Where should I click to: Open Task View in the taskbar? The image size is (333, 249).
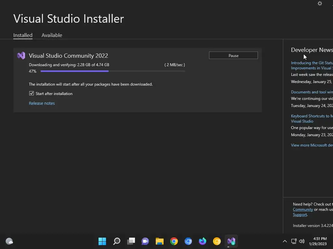point(131,241)
